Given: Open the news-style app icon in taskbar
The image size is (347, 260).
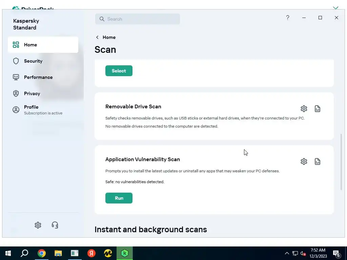Looking at the screenshot, I should [x=75, y=253].
